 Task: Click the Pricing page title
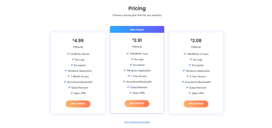137,8
